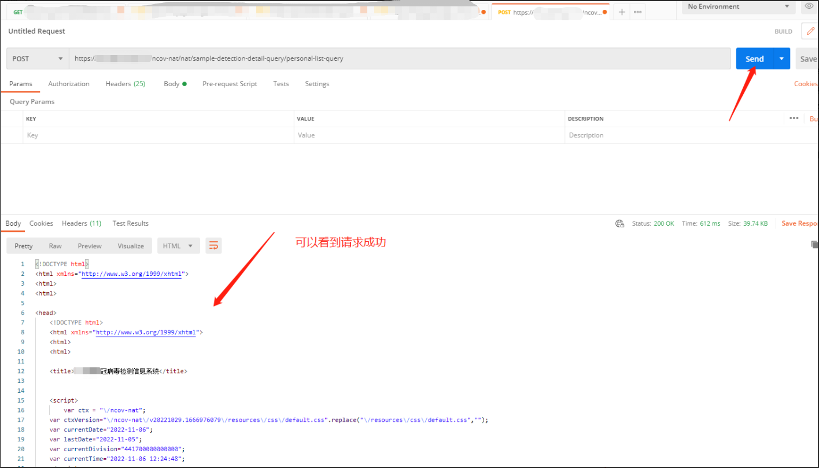Click the ctxVersion code line 17

pyautogui.click(x=269, y=420)
